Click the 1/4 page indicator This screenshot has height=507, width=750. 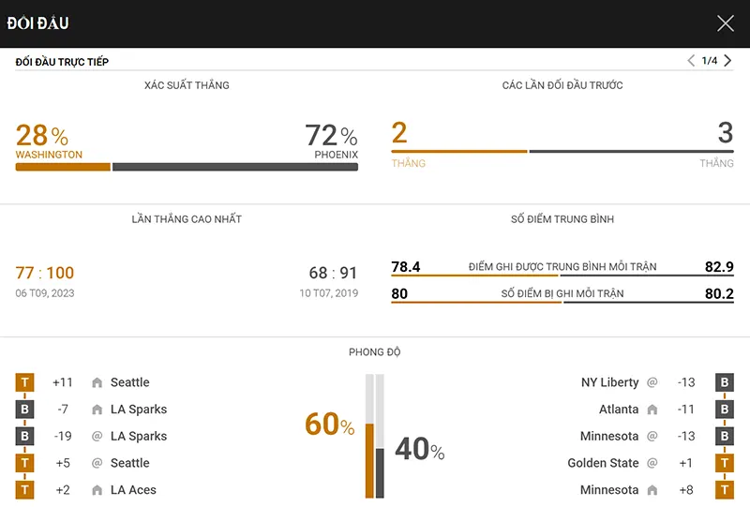click(710, 61)
